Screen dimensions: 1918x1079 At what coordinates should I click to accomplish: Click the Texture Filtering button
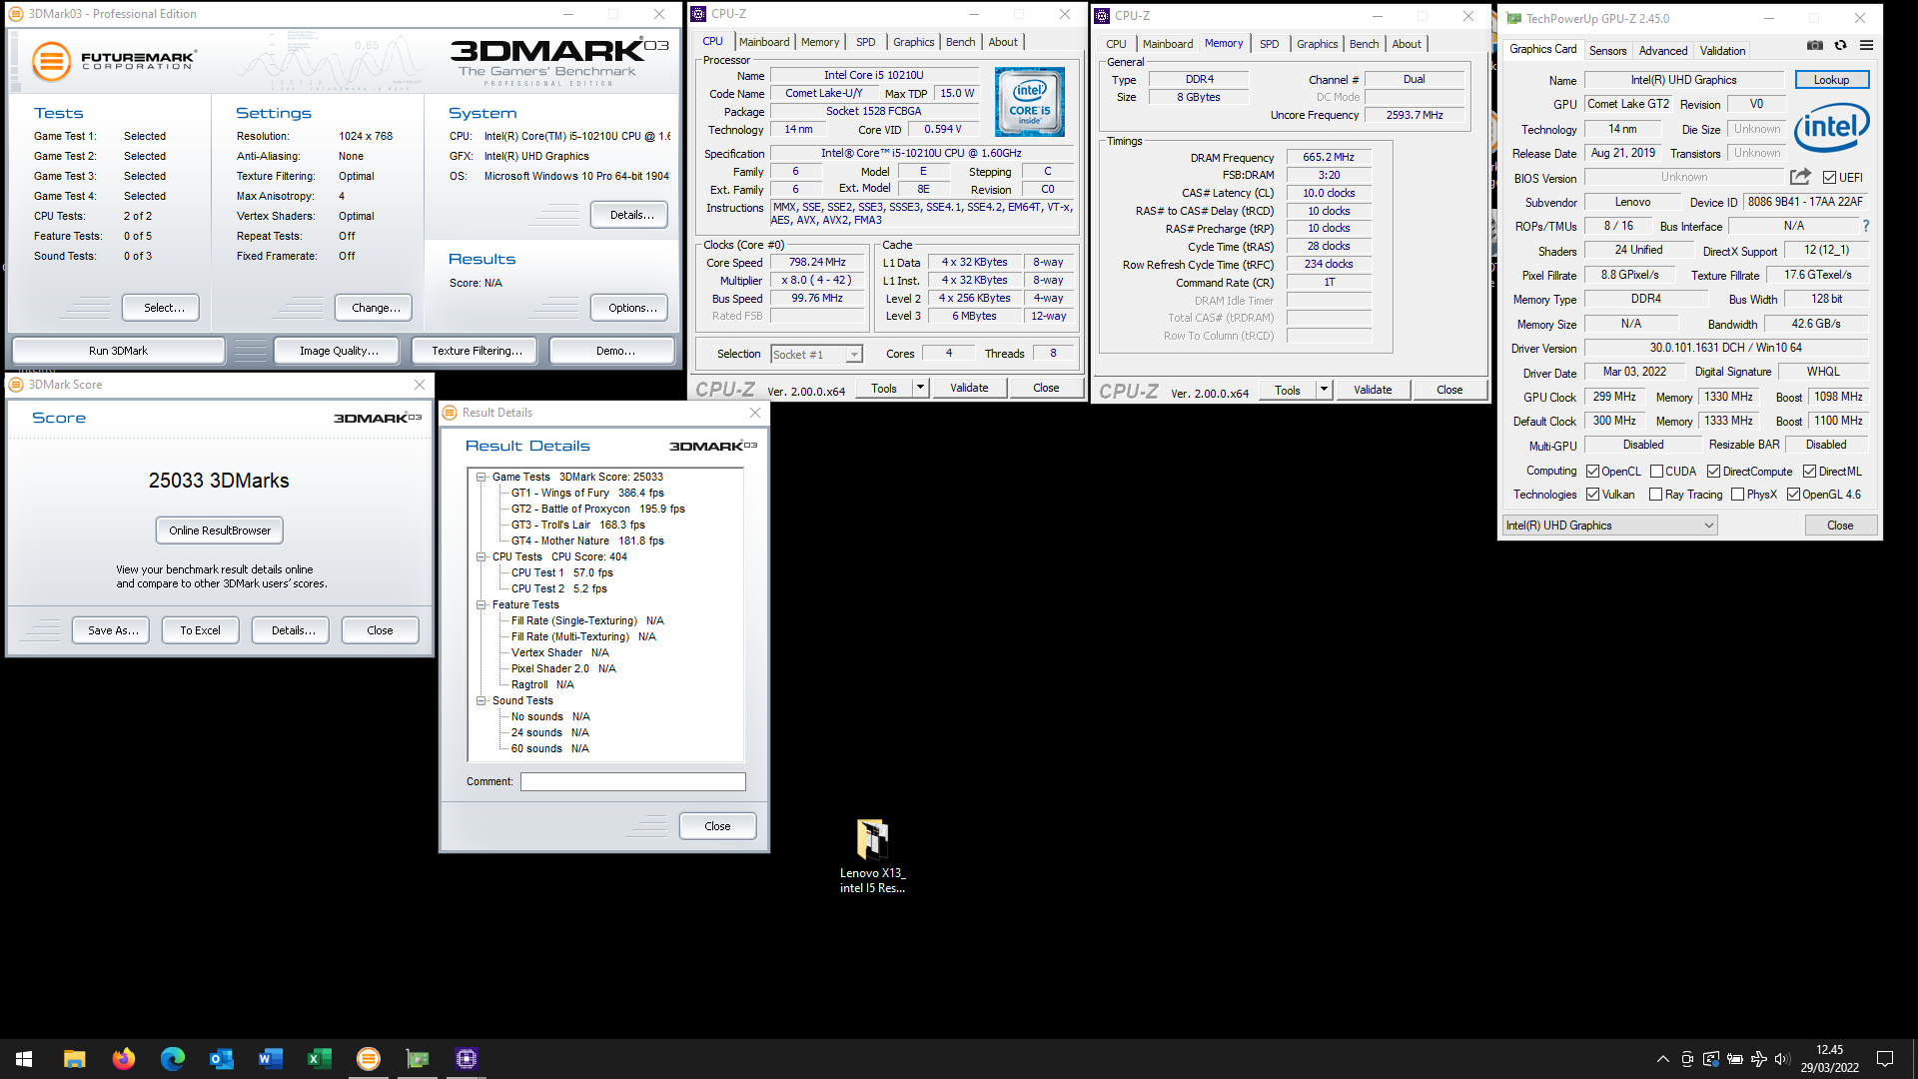pos(477,351)
